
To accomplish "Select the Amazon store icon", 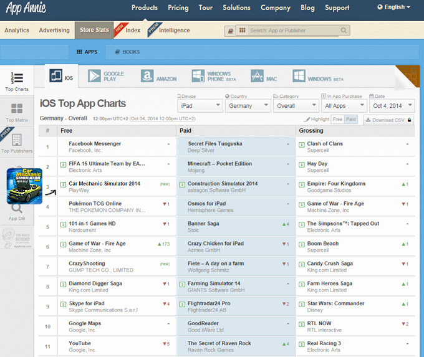I will [x=147, y=76].
